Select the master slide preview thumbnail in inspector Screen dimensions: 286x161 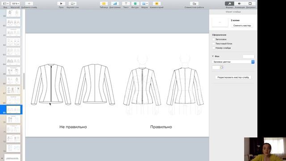220,22
